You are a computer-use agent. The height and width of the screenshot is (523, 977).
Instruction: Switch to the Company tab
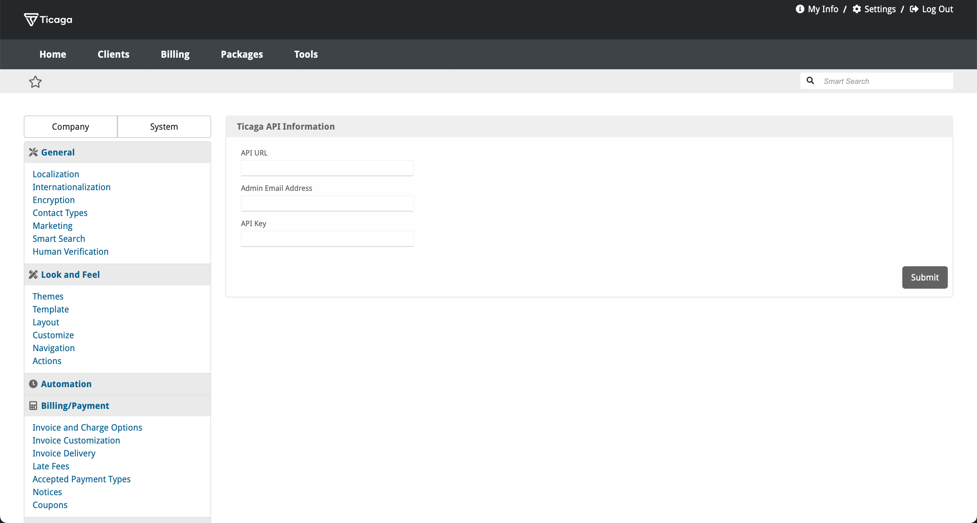point(71,126)
